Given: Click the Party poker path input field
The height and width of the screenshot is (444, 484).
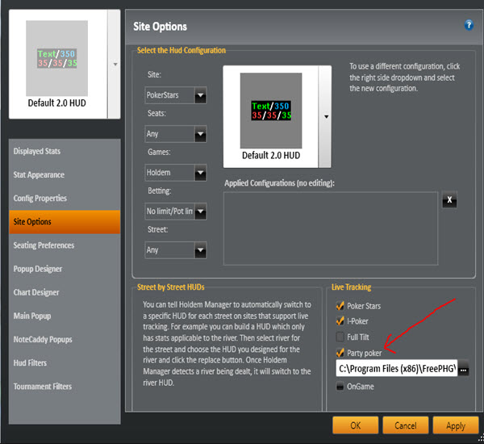Looking at the screenshot, I should 397,368.
